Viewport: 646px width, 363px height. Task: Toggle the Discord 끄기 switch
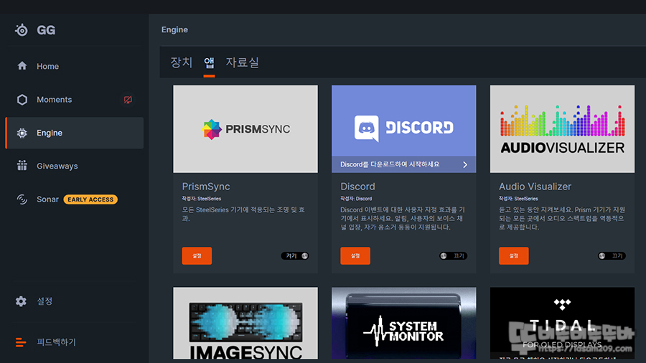(453, 256)
